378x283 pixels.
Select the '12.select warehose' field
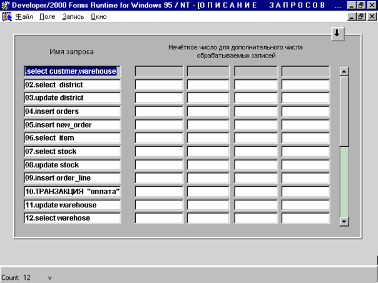click(x=73, y=218)
